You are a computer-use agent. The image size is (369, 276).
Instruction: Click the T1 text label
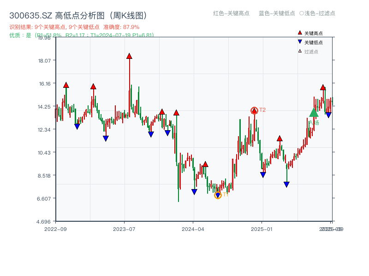pyautogui.click(x=226, y=195)
